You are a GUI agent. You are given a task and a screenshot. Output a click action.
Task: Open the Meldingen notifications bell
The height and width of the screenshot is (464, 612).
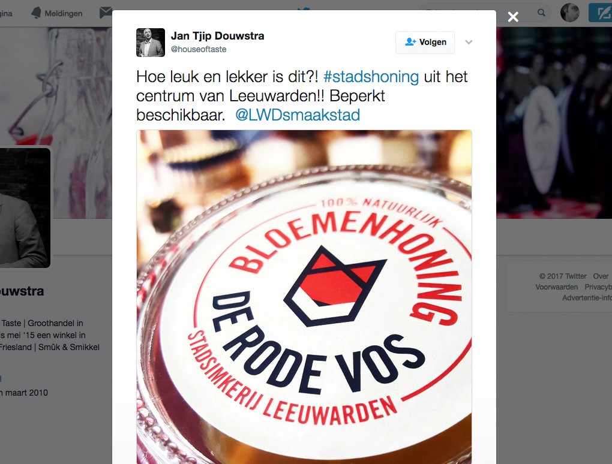pos(56,13)
